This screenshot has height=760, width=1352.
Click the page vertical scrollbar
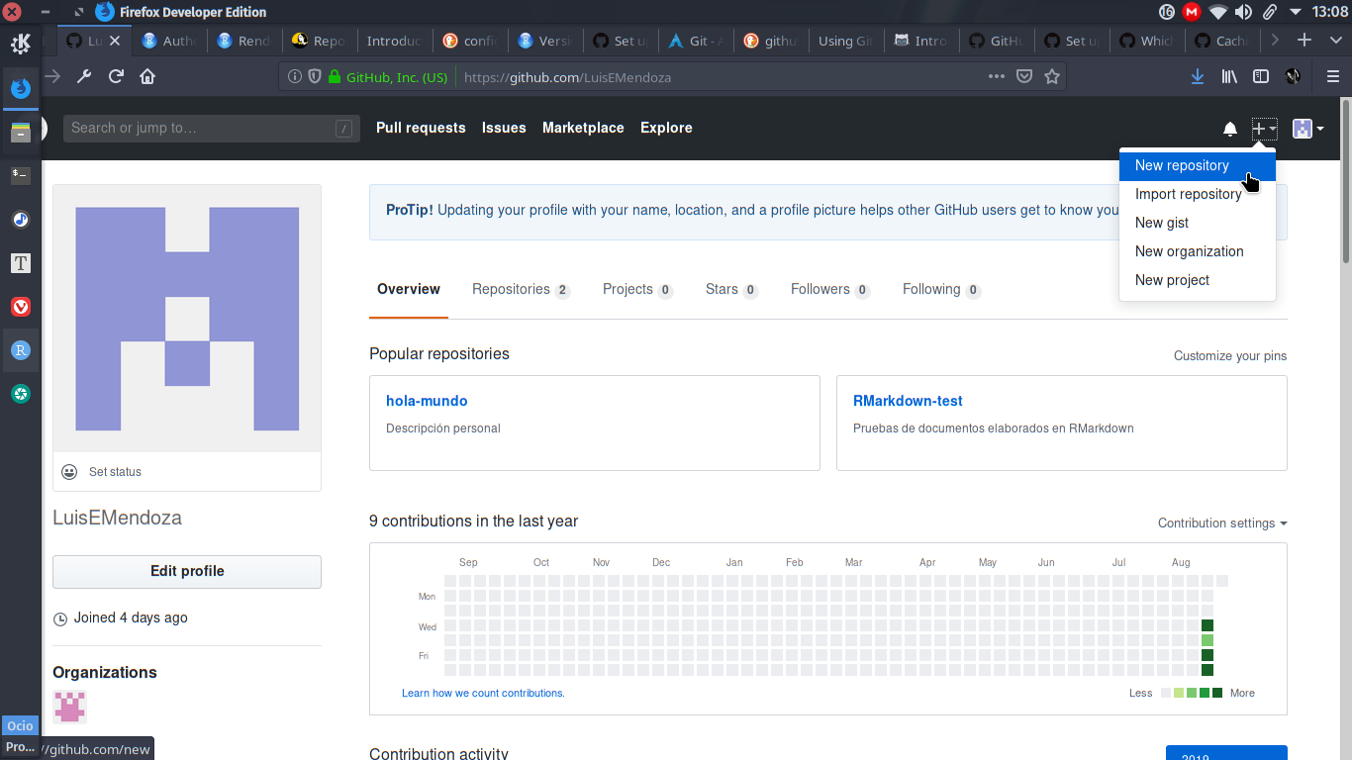click(1346, 180)
